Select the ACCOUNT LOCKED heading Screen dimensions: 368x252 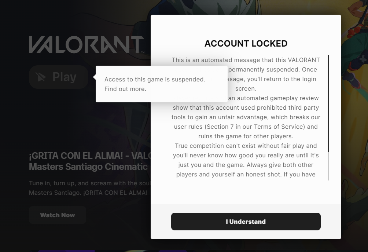point(246,44)
